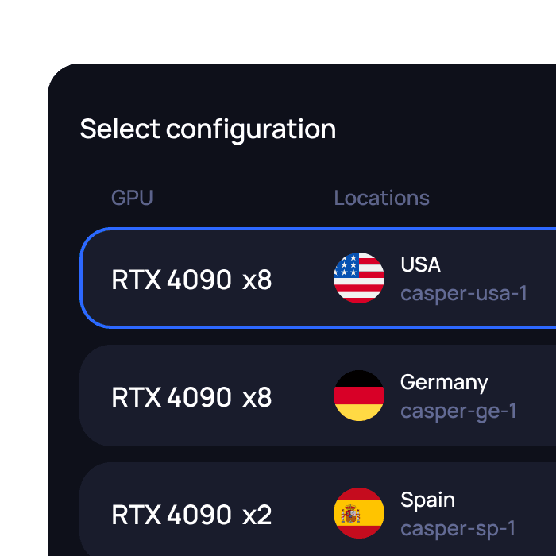Click the Germany flag icon
The height and width of the screenshot is (556, 556).
[x=359, y=396]
